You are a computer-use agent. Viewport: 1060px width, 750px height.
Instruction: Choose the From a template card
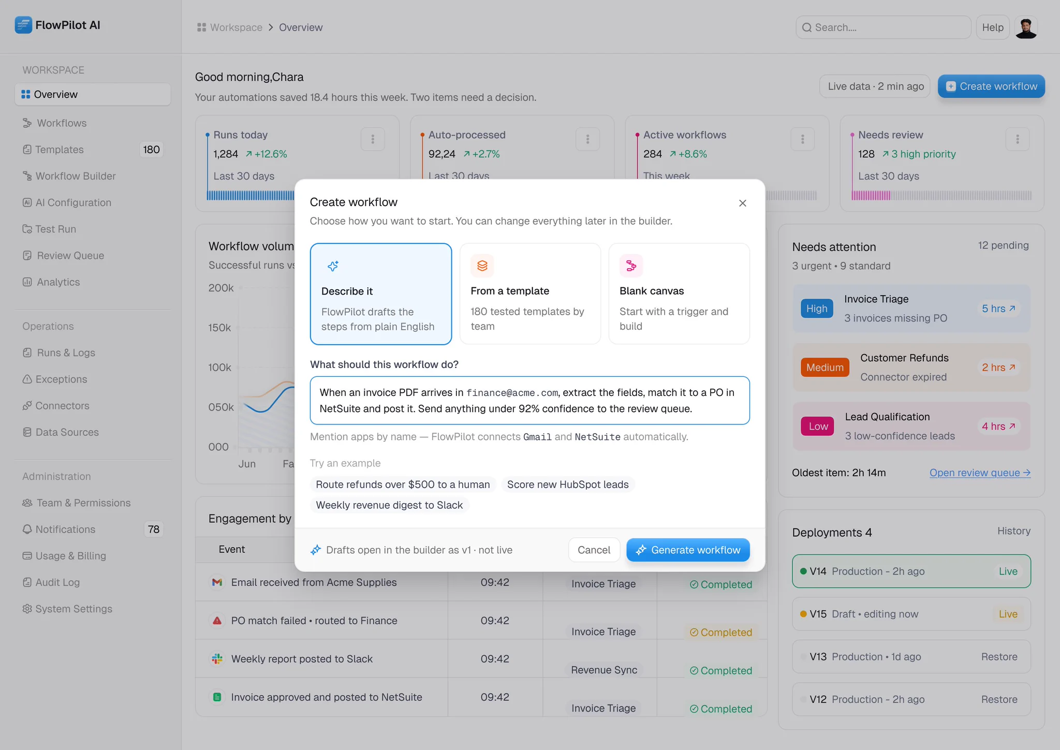tap(530, 293)
